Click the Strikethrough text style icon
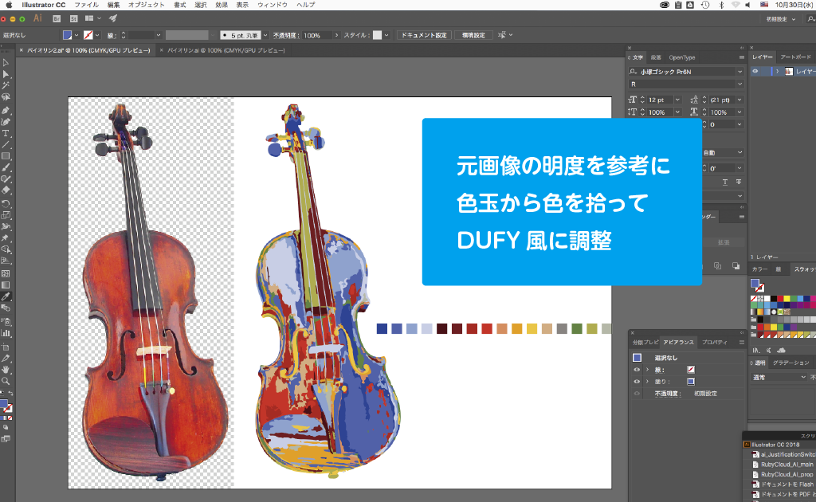Image resolution: width=816 pixels, height=502 pixels. click(x=739, y=182)
